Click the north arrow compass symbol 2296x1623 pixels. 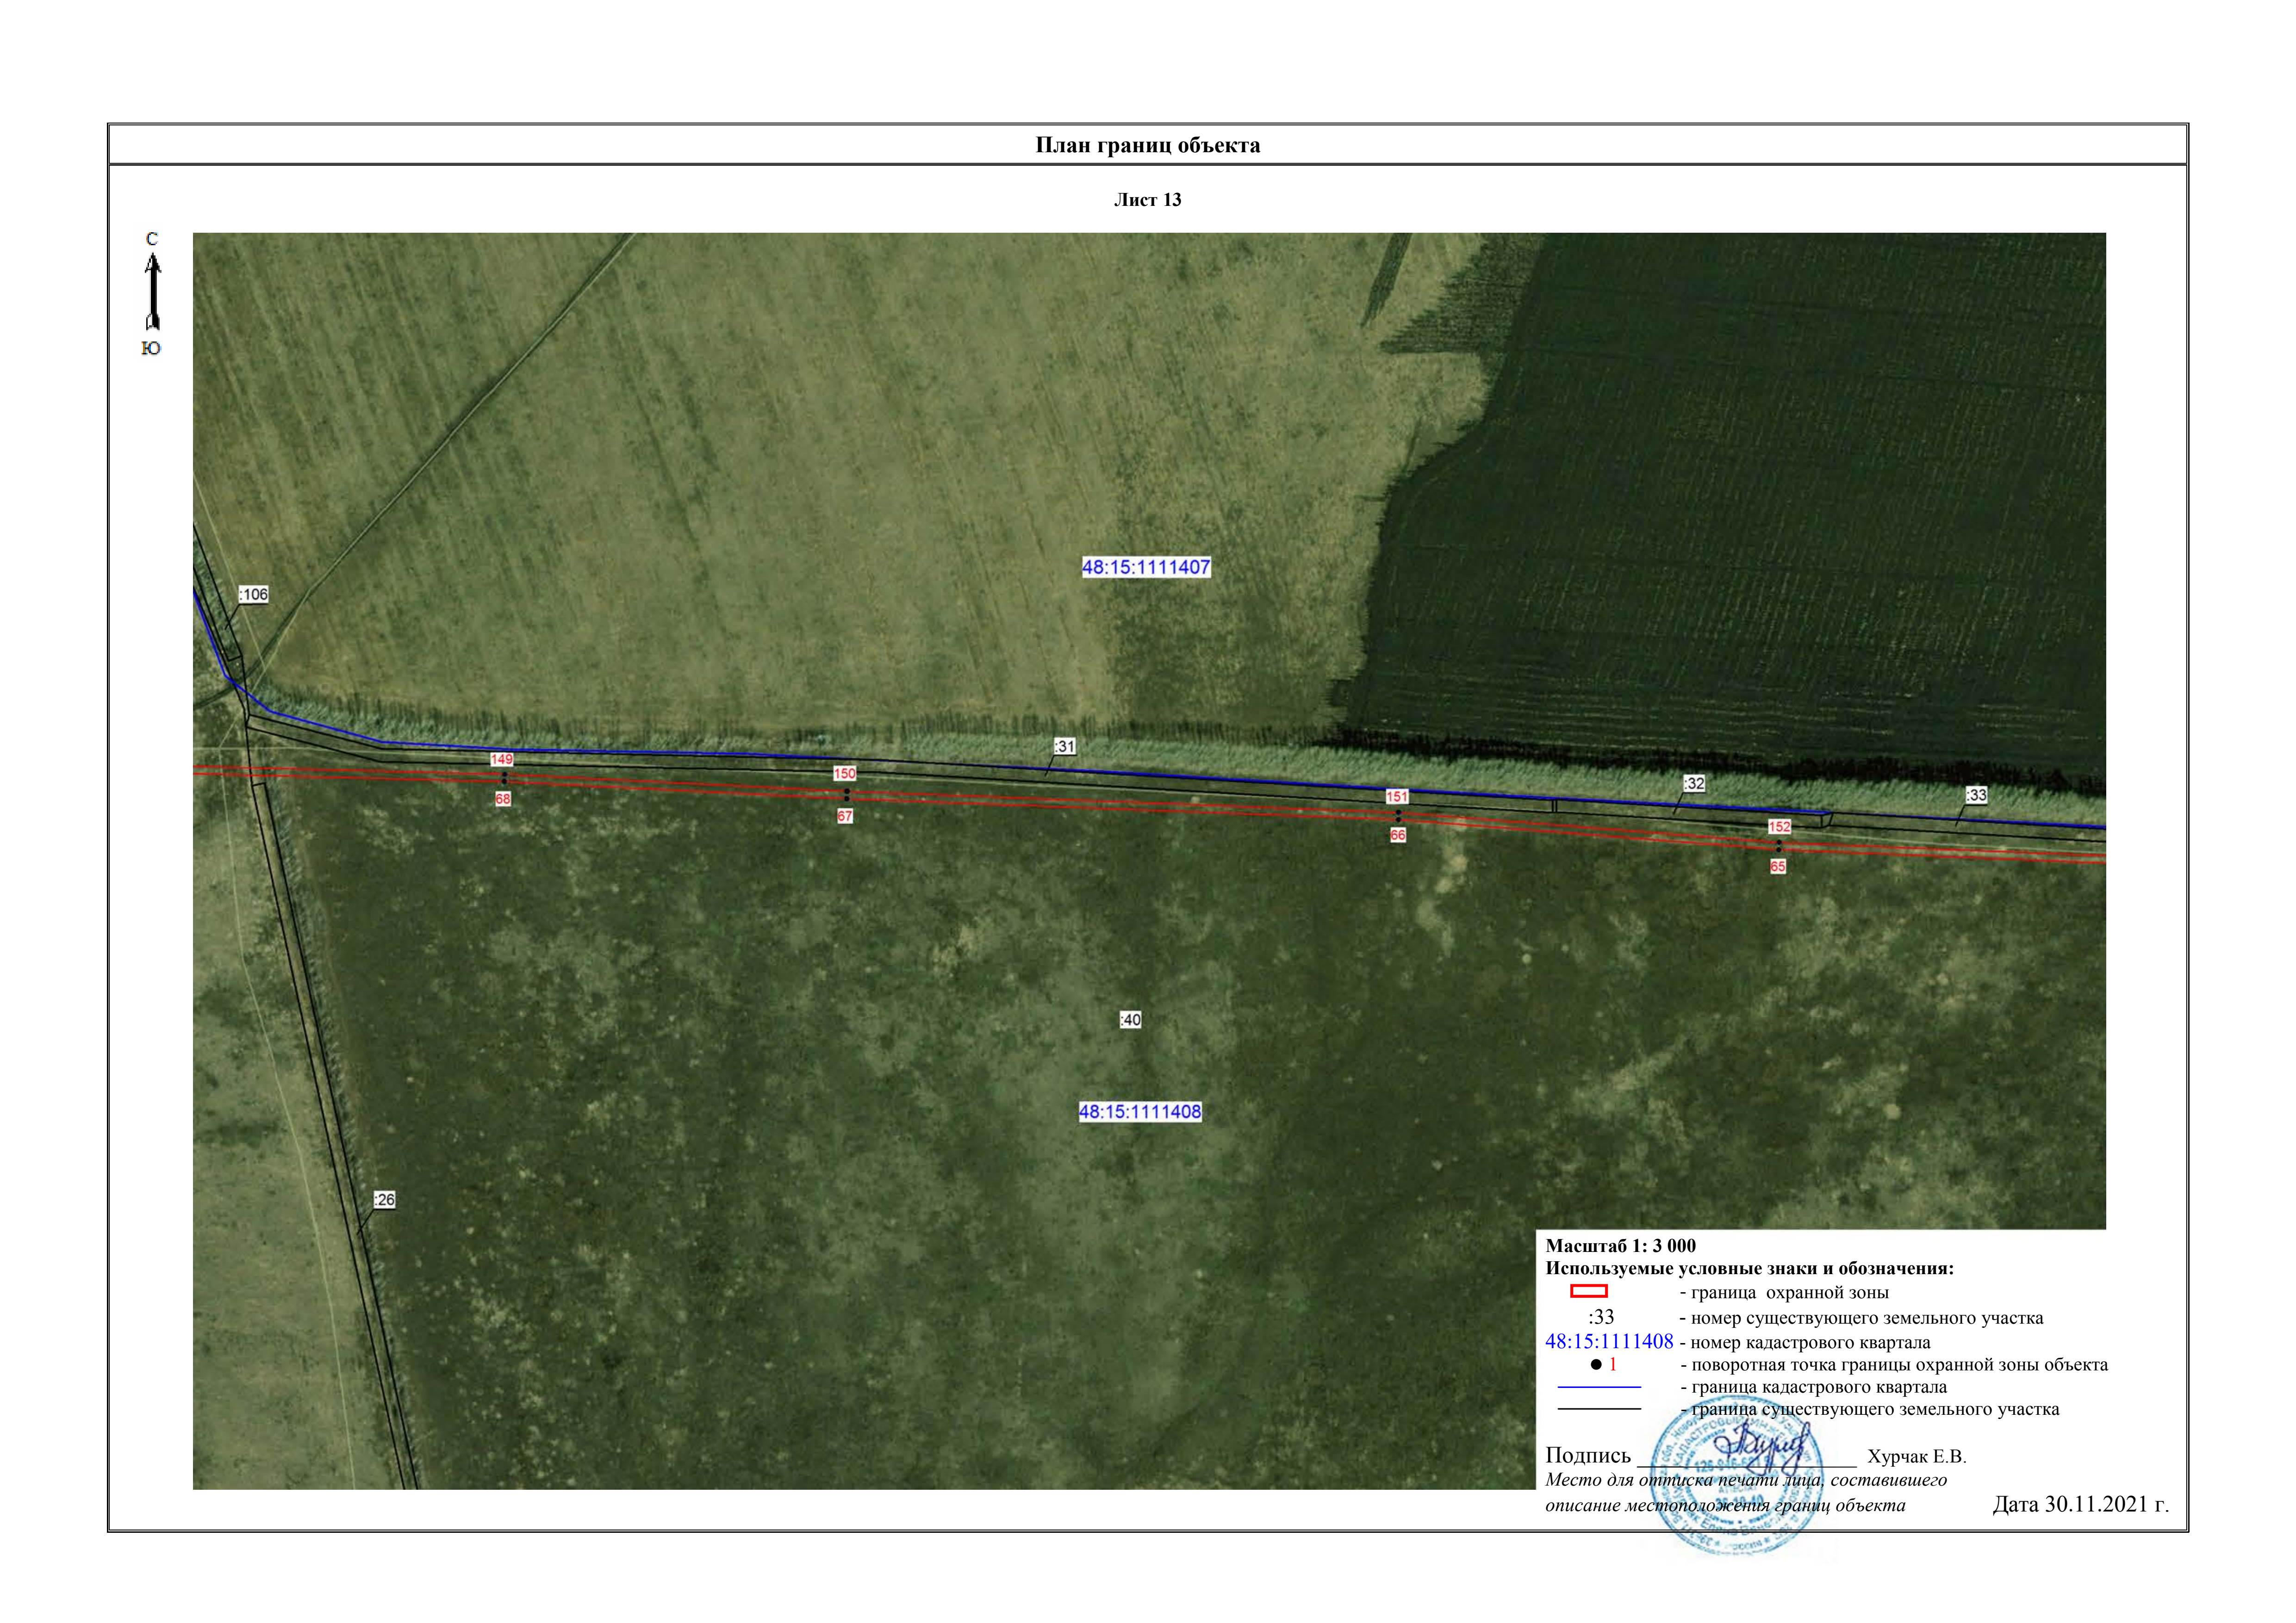point(153,292)
